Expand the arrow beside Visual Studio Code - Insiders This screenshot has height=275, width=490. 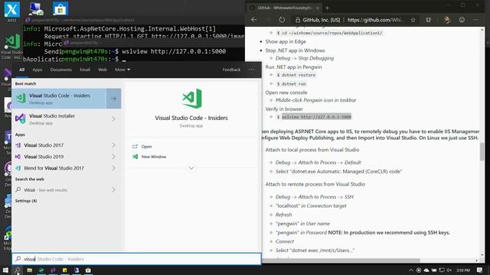tap(113, 99)
